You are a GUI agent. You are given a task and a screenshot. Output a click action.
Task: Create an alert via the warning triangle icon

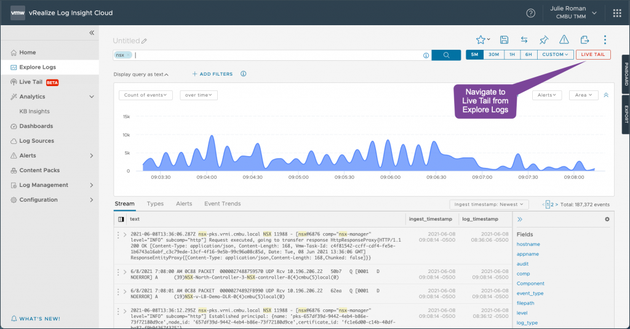click(x=564, y=40)
